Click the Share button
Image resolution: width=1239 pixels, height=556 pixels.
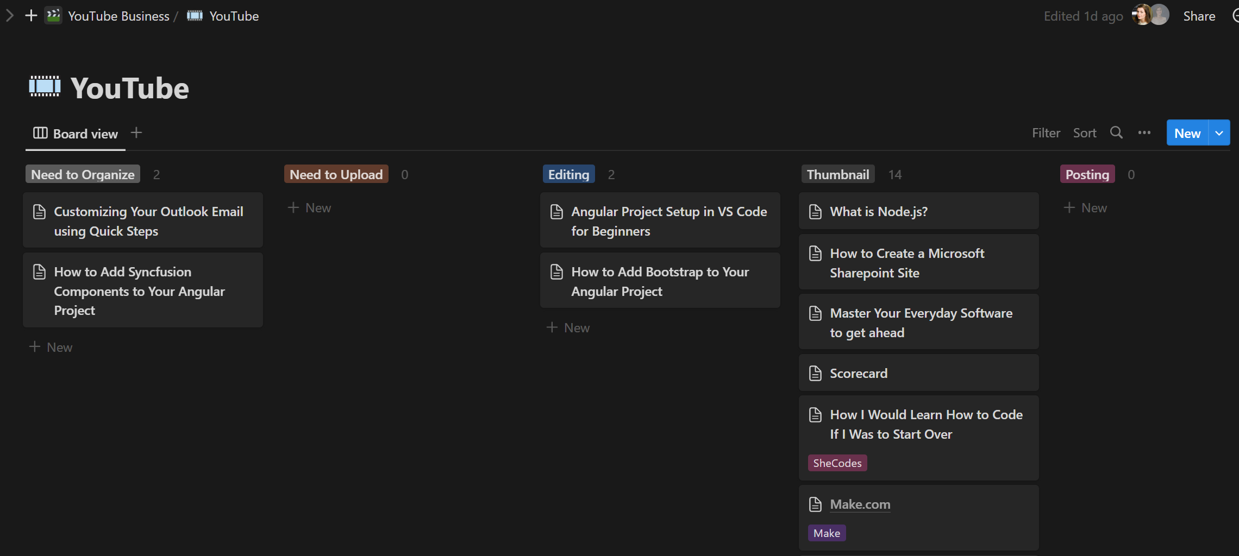(x=1199, y=16)
